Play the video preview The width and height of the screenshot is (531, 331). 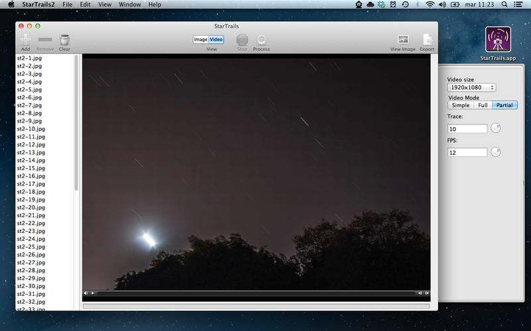[x=93, y=293]
